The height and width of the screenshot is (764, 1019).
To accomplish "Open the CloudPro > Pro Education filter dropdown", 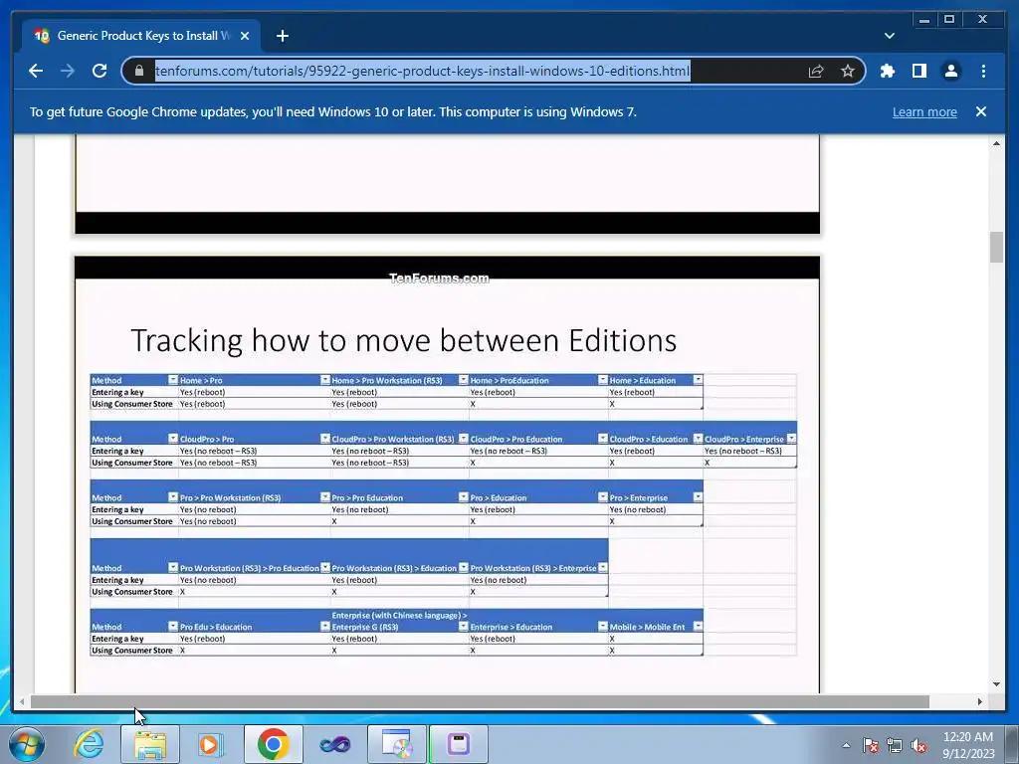I will [602, 439].
